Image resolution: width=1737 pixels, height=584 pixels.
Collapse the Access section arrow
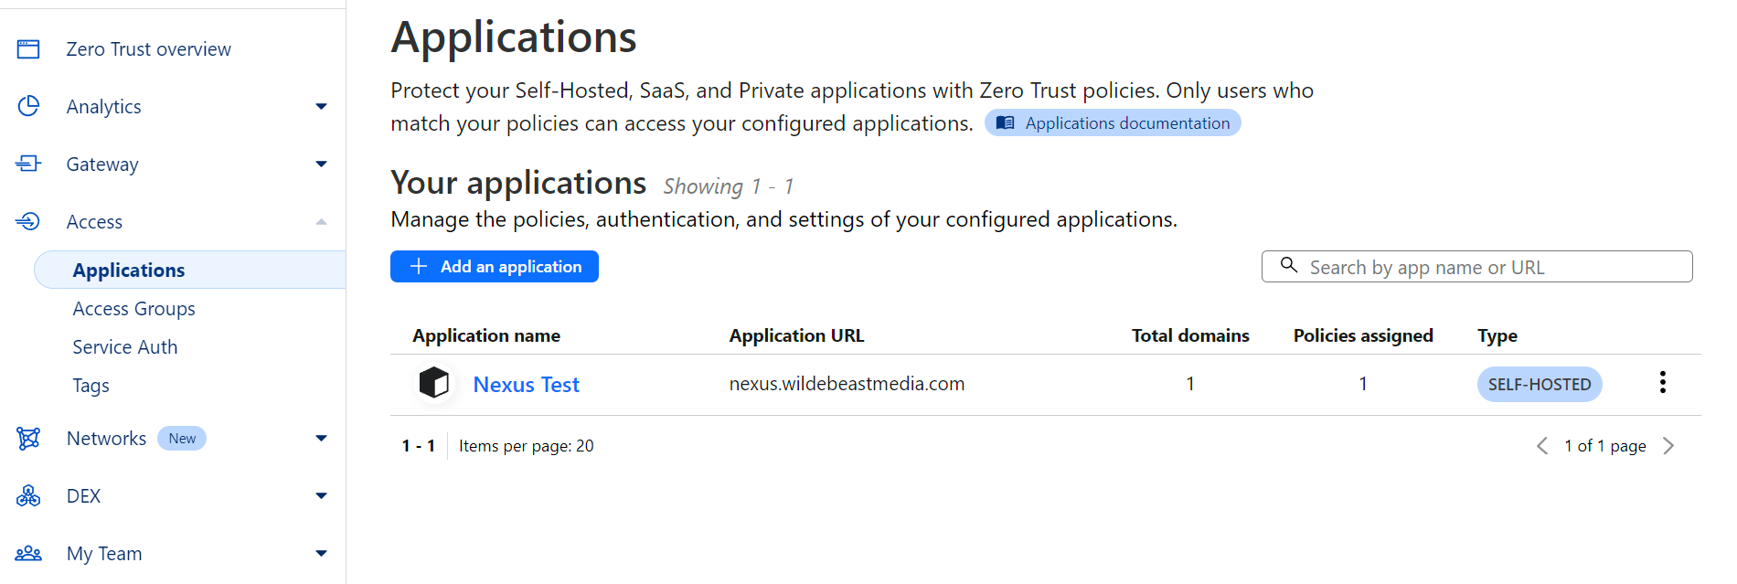[321, 222]
